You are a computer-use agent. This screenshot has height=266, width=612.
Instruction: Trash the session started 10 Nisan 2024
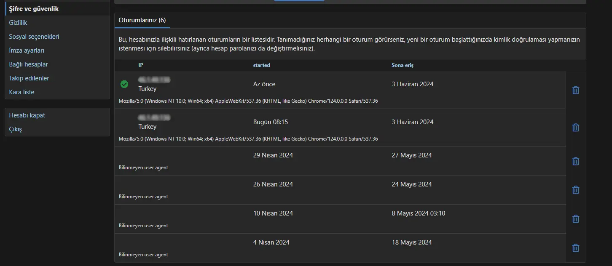click(x=576, y=219)
